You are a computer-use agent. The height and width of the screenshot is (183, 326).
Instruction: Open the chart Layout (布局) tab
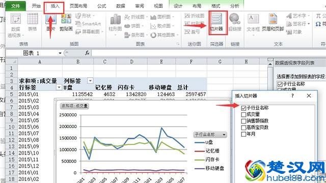197,6
